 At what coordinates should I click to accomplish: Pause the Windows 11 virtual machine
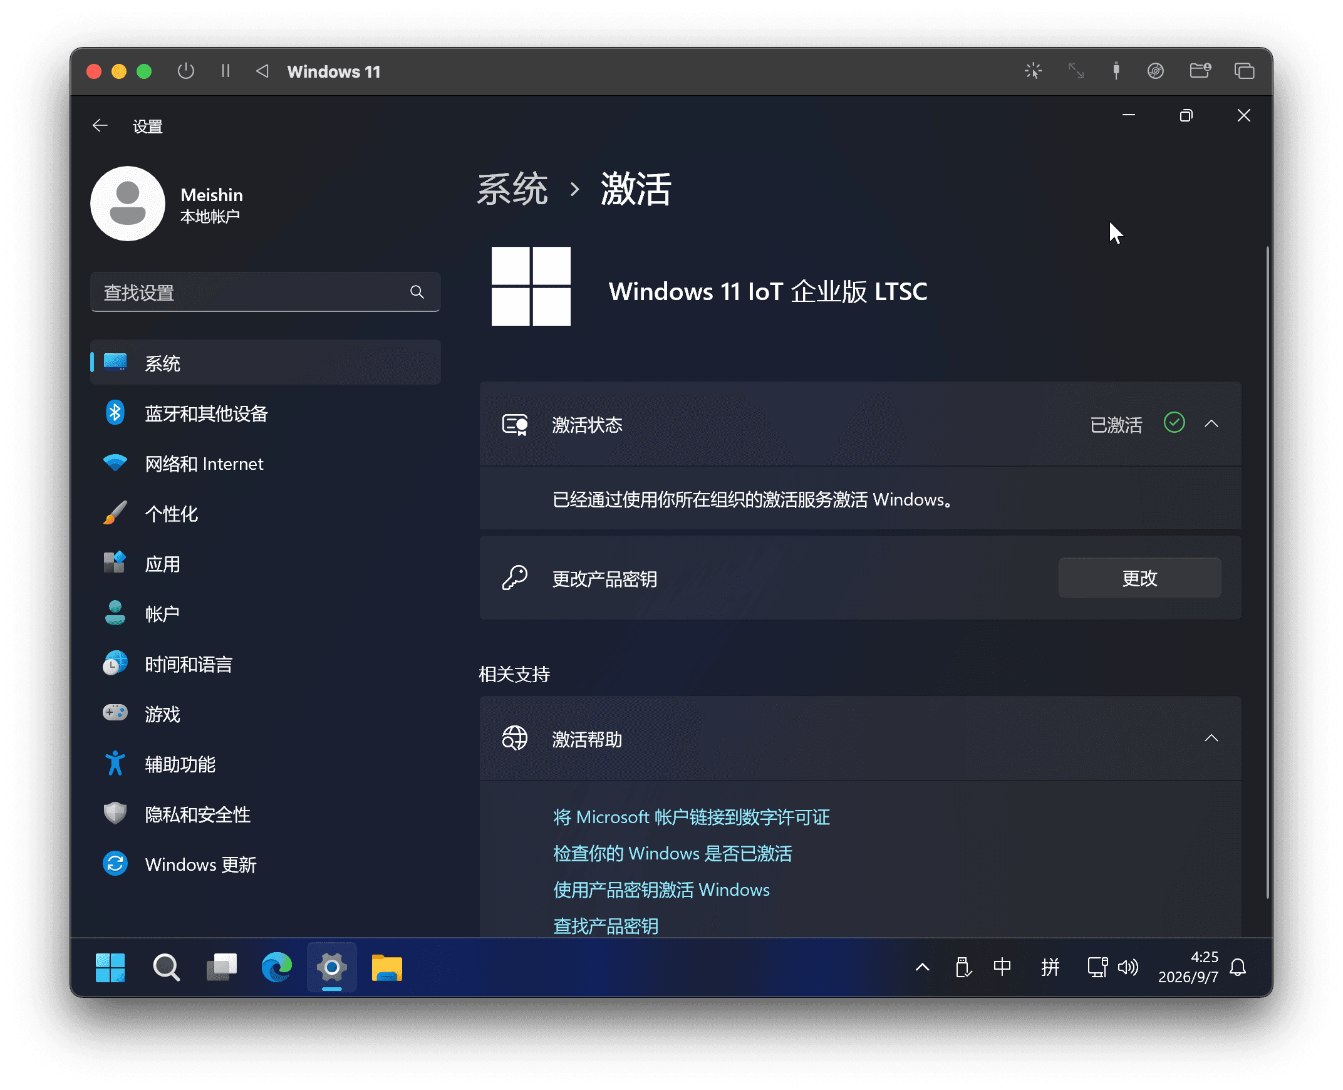coord(226,71)
